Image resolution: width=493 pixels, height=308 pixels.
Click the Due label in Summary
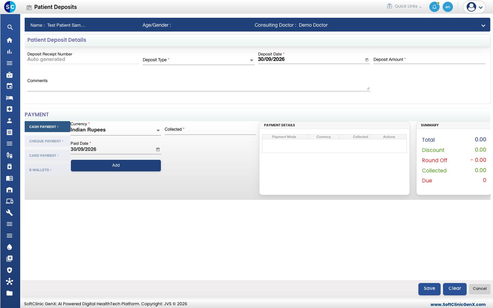[427, 180]
